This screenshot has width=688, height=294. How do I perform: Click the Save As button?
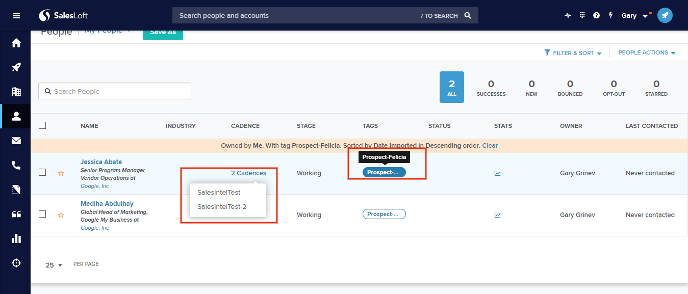(163, 33)
